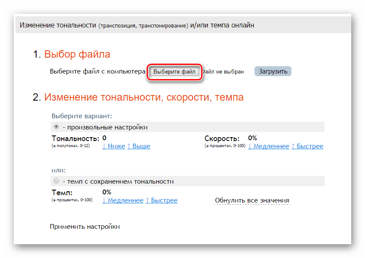Click the 'Изменение тональности, скорости, темпа' heading
Image resolution: width=365 pixels, height=258 pixels.
(144, 97)
